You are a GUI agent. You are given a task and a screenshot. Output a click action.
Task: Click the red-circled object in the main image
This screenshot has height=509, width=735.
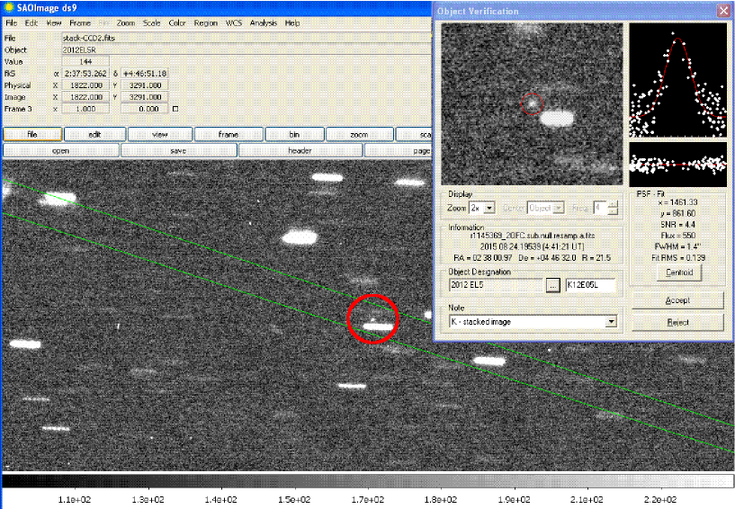(x=372, y=318)
